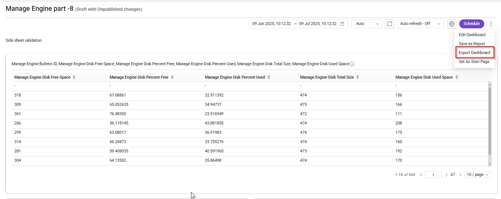Open the three-dot more options menu
The height and width of the screenshot is (199, 501).
coord(491,24)
